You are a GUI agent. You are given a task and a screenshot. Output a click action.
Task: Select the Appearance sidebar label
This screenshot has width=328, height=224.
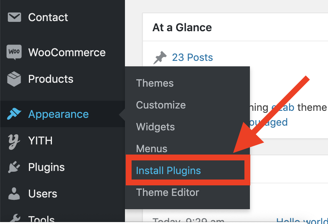click(59, 114)
